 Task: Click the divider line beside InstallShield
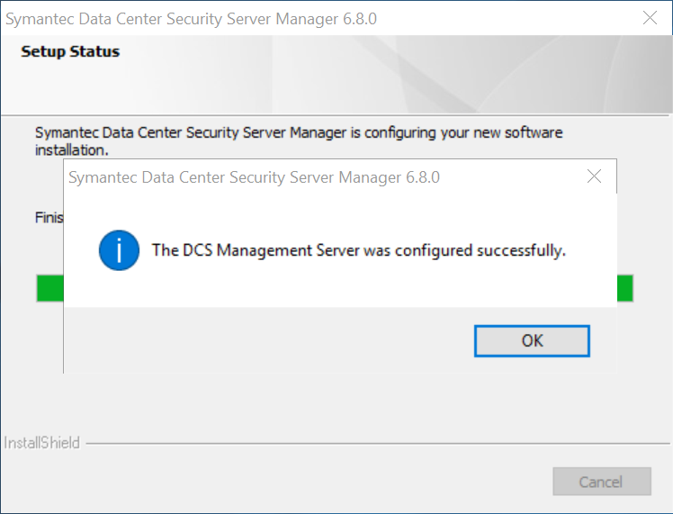point(360,443)
